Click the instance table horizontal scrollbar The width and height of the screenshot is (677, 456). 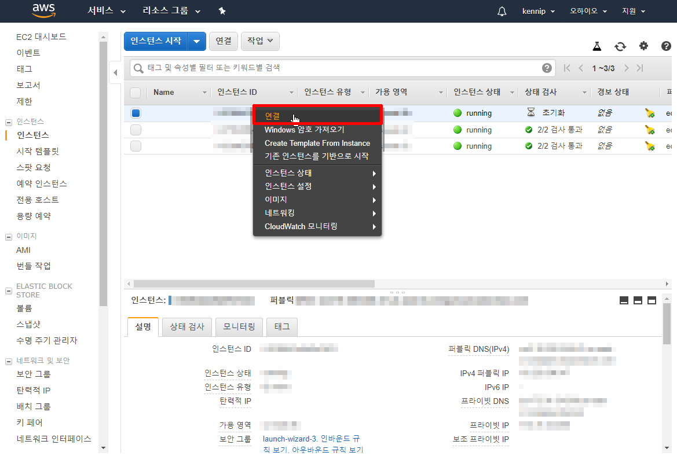click(x=254, y=284)
